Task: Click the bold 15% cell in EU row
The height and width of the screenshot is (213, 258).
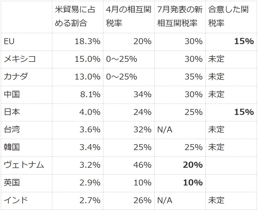Action: pos(244,41)
